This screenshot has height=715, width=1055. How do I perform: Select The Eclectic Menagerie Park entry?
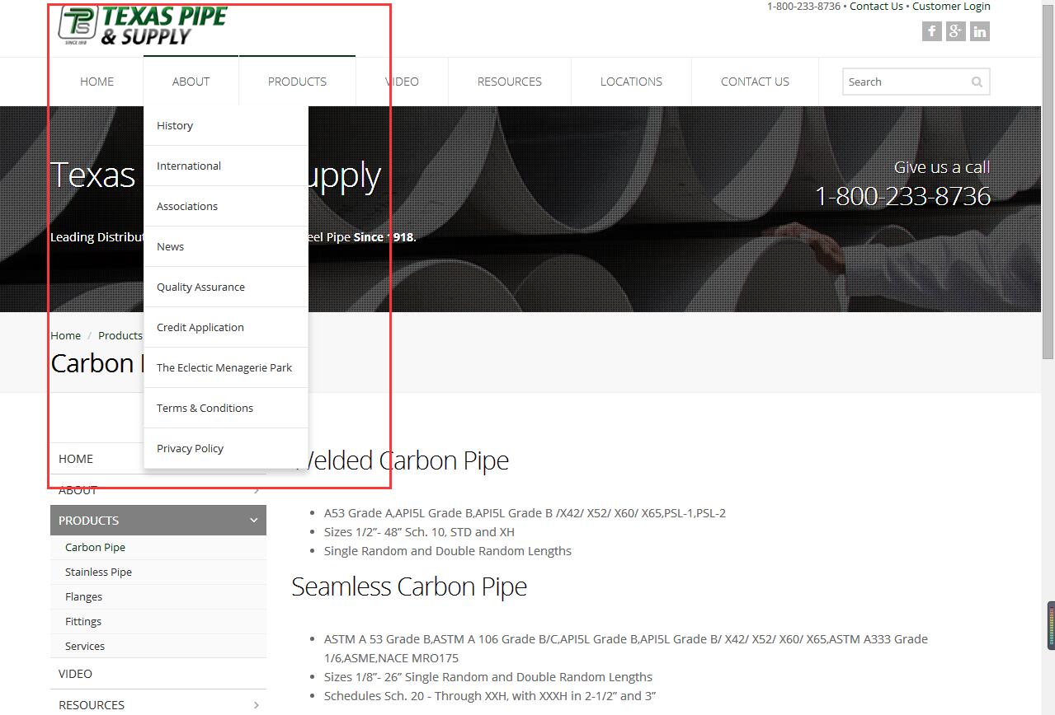coord(226,367)
